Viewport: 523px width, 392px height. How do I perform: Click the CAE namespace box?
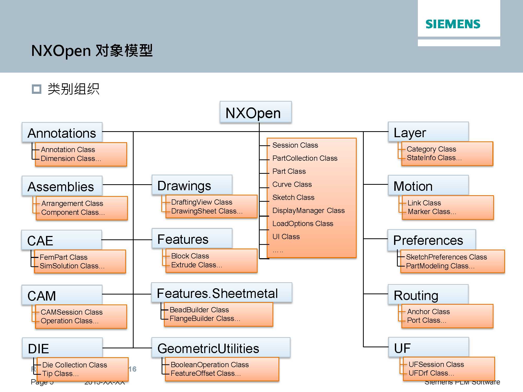pos(61,240)
